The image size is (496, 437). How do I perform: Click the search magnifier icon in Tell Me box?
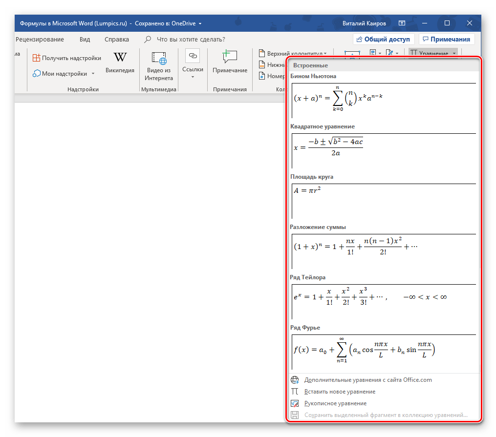[x=148, y=40]
